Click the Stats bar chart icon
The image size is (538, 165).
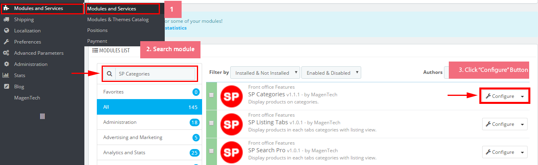[6, 76]
